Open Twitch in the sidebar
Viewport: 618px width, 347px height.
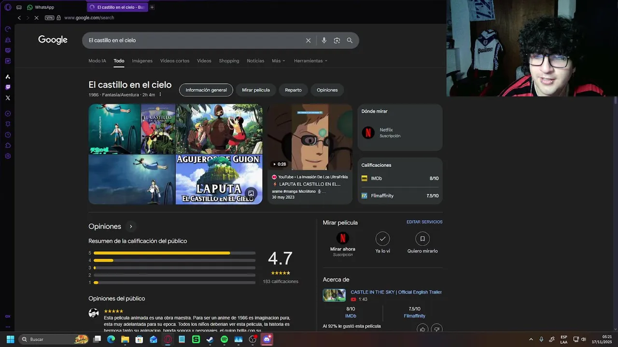coord(8,87)
